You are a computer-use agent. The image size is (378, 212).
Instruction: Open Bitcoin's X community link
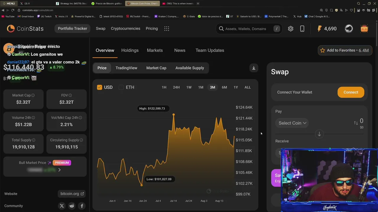click(62, 206)
